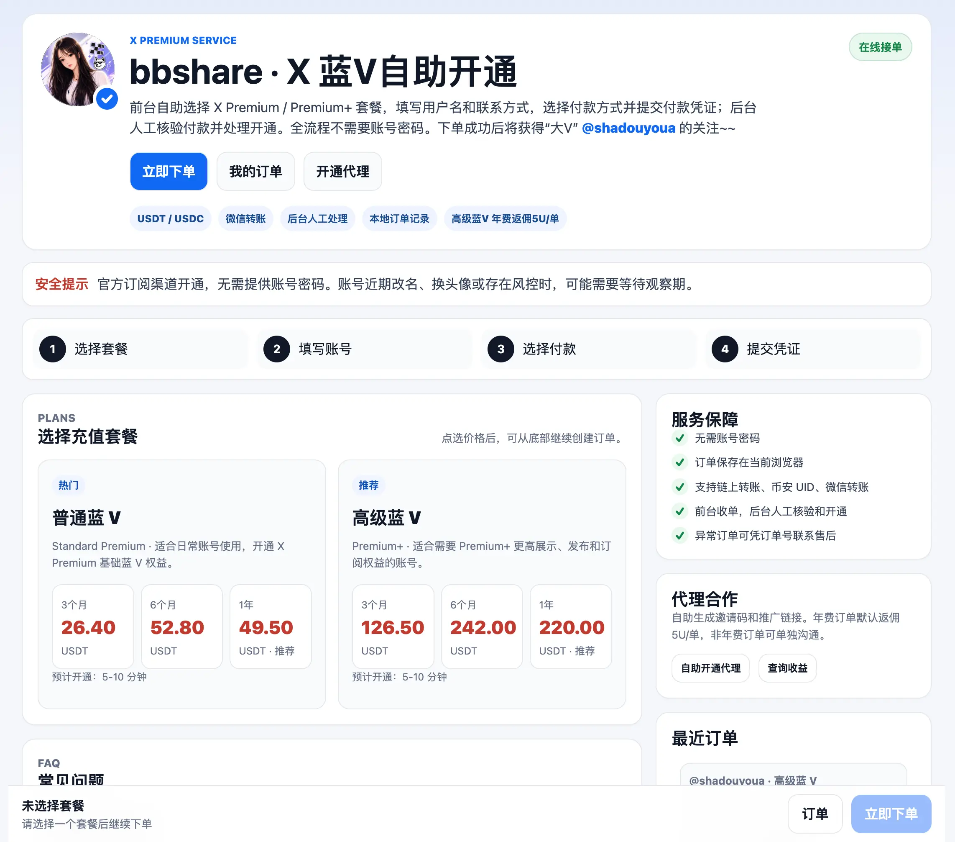Select step 2 填写账号
The width and height of the screenshot is (955, 842).
pos(365,349)
